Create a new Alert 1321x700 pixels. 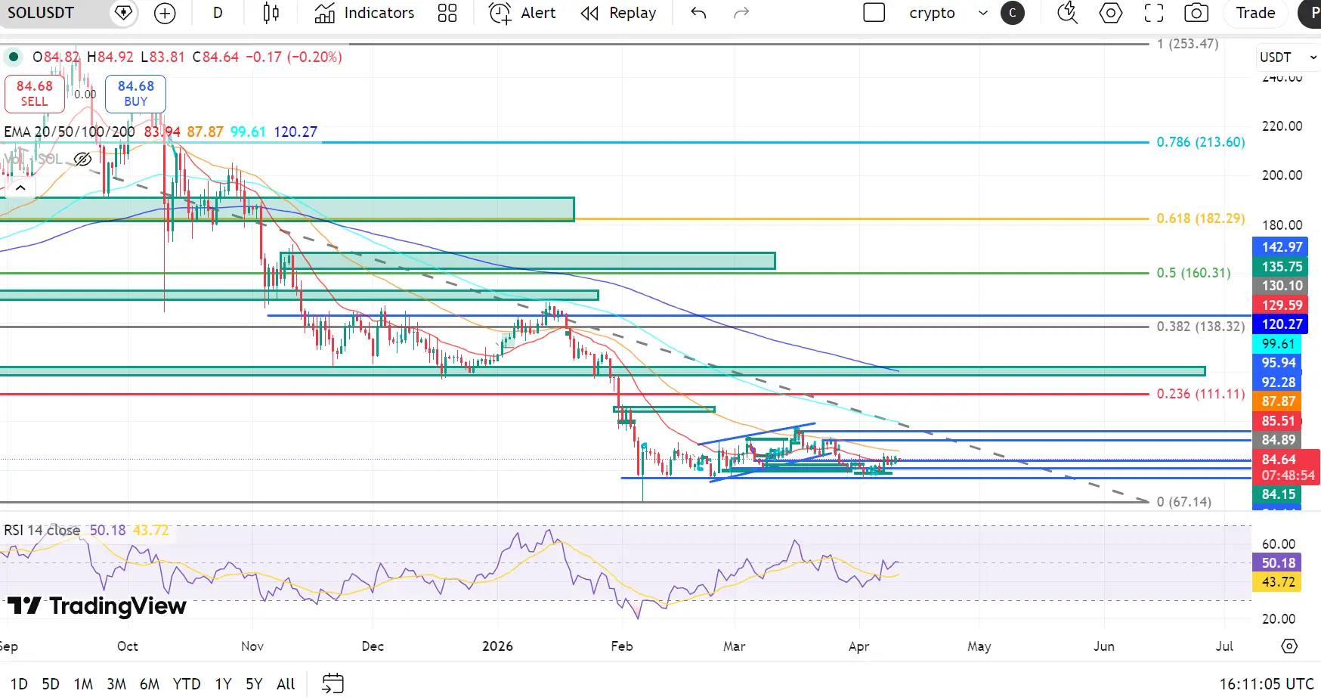tap(522, 13)
